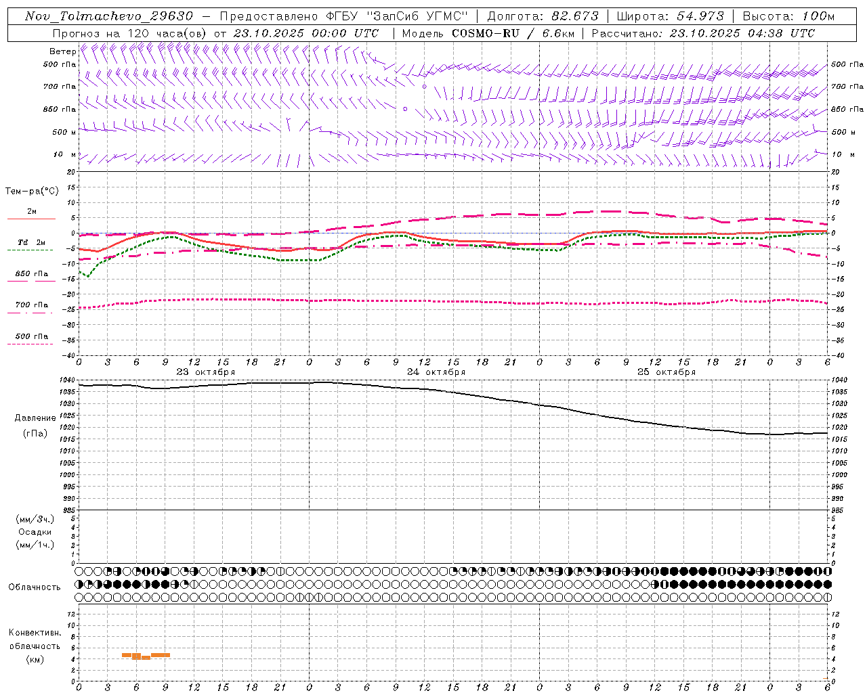Screen dimensions: 867x693
Task: Select the "Облачность" cloud cover label
Action: [x=35, y=587]
